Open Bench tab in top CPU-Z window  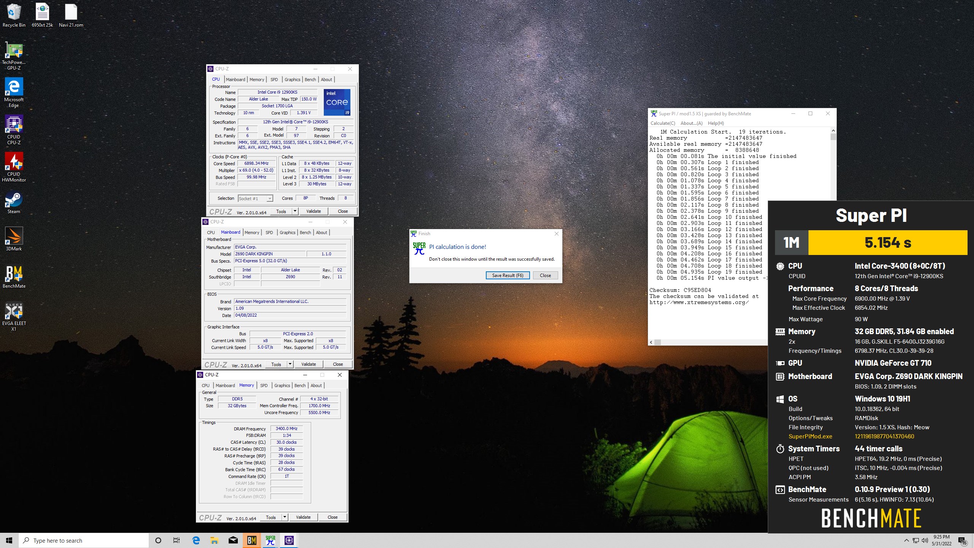(310, 80)
